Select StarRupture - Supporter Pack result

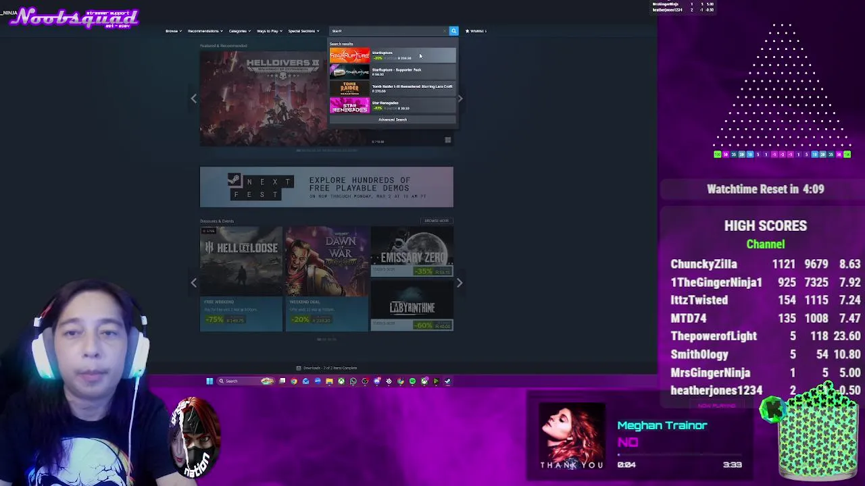[x=393, y=72]
